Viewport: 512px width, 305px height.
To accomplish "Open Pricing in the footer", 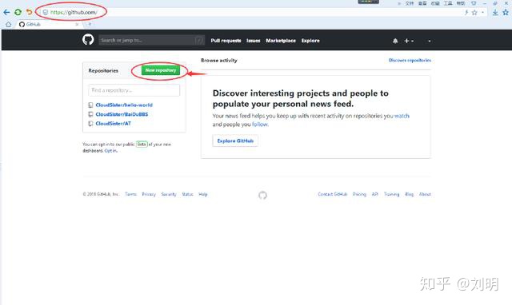I will [359, 194].
